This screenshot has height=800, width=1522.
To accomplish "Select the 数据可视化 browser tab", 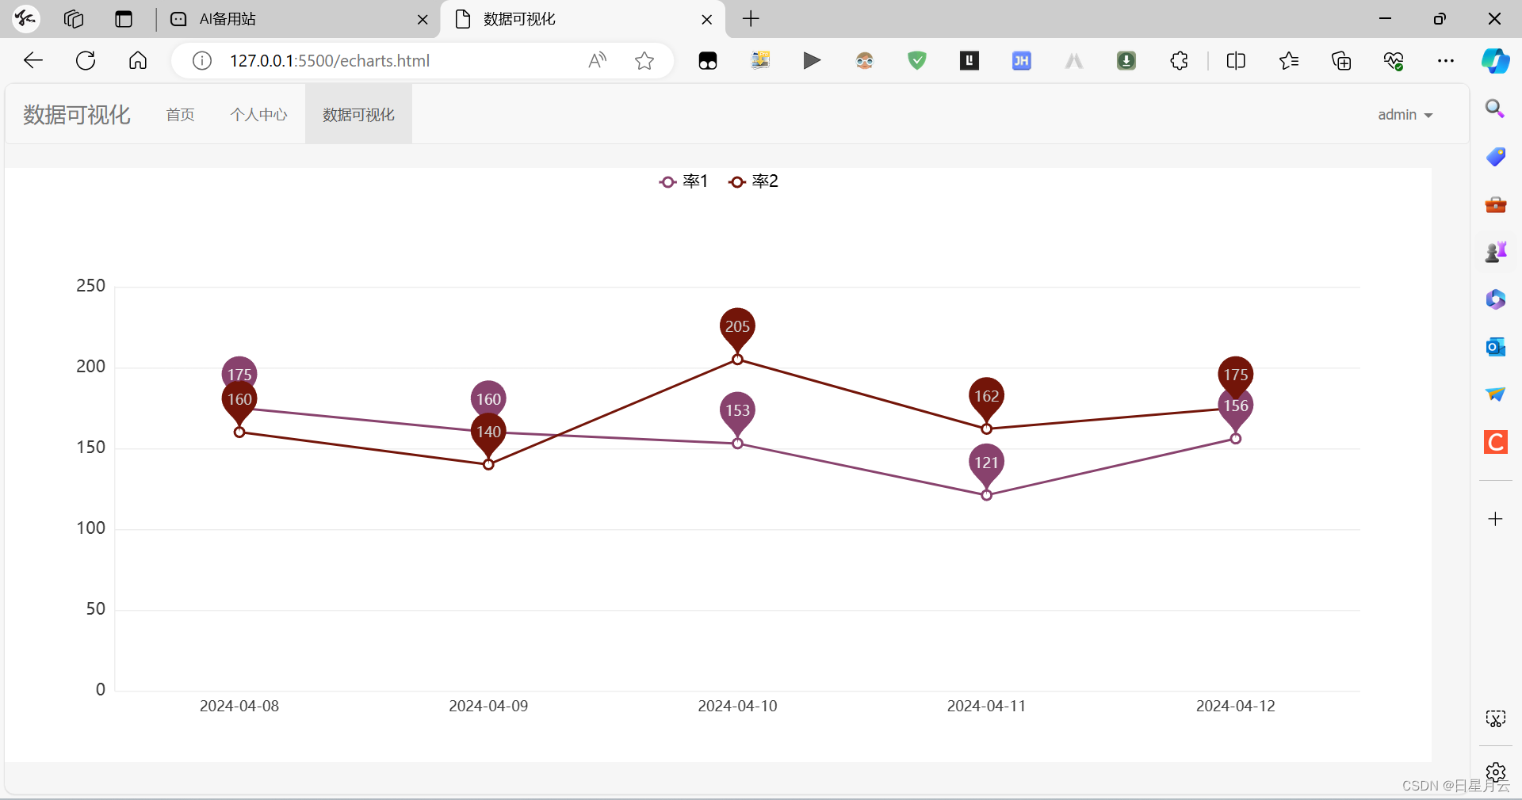I will 581,19.
